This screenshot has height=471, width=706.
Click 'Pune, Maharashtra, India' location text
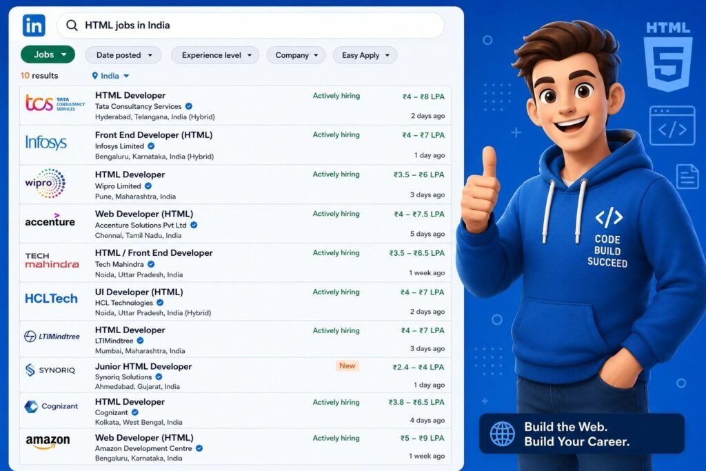(x=135, y=197)
